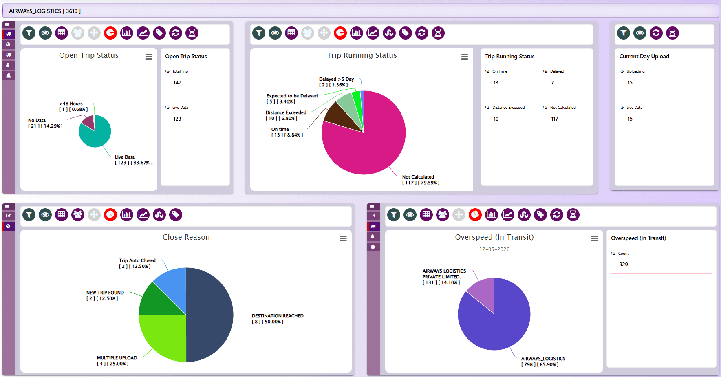The height and width of the screenshot is (377, 721).
Task: Switch to bar chart in Close Reason toolbar
Action: coord(127,215)
